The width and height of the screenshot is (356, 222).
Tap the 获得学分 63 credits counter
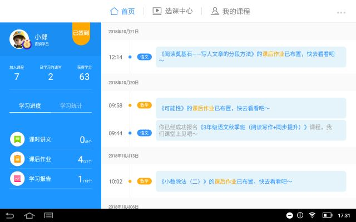point(84,74)
